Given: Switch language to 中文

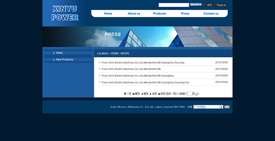Looking at the screenshot, I should click(210, 5).
